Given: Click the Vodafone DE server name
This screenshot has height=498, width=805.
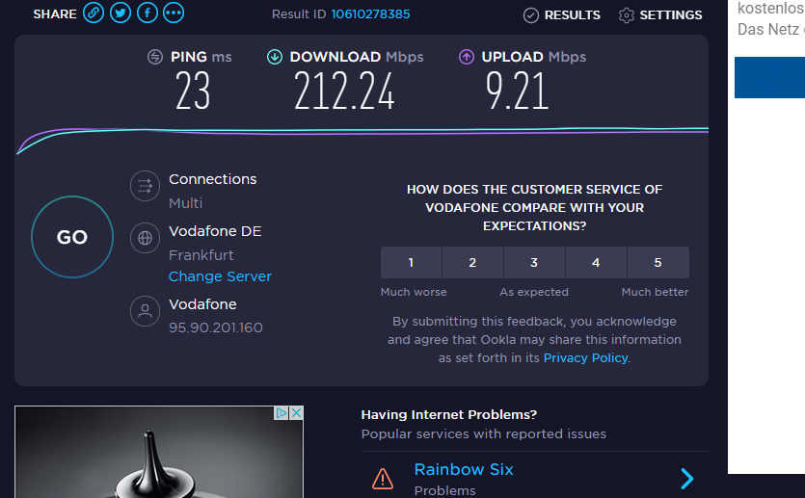Looking at the screenshot, I should pyautogui.click(x=215, y=231).
